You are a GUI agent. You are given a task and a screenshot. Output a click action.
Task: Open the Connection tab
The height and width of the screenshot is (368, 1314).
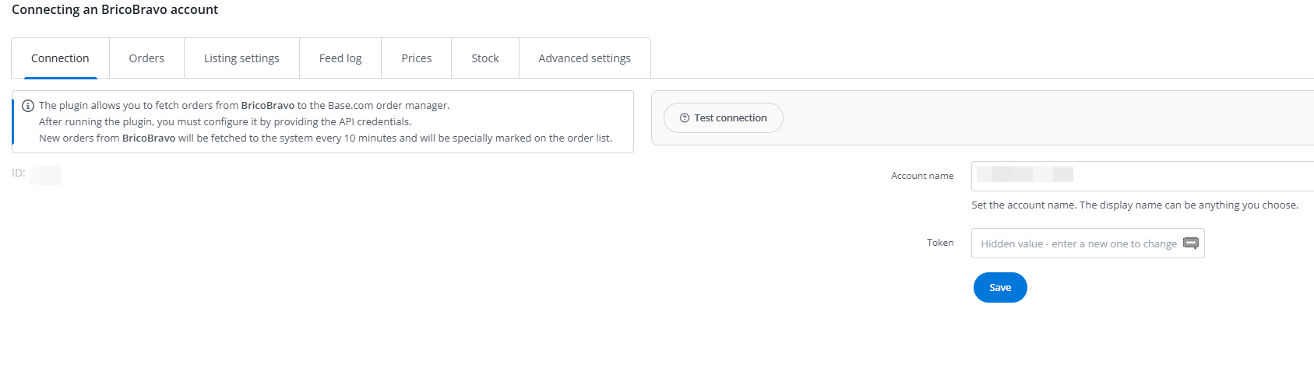pos(60,58)
